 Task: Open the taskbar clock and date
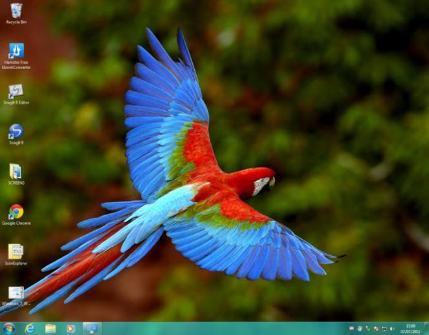(x=410, y=329)
